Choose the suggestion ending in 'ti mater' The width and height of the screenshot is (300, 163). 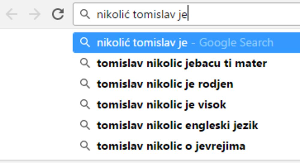coord(181,63)
